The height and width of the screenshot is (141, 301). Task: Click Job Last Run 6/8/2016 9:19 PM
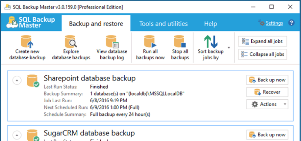(x=109, y=101)
